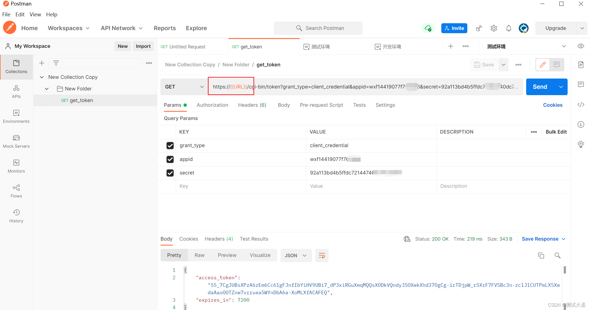Disable the secret parameter checkbox

[x=170, y=173]
